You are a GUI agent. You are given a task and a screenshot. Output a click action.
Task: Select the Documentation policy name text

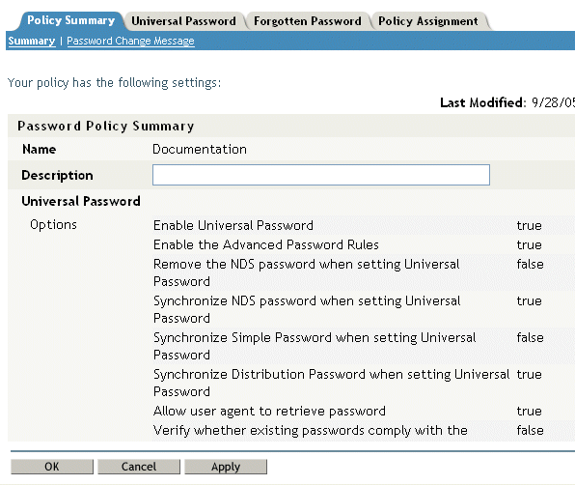click(200, 149)
